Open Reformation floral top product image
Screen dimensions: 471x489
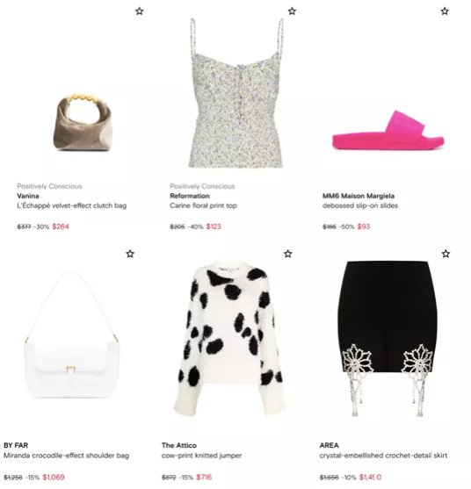tap(236, 93)
